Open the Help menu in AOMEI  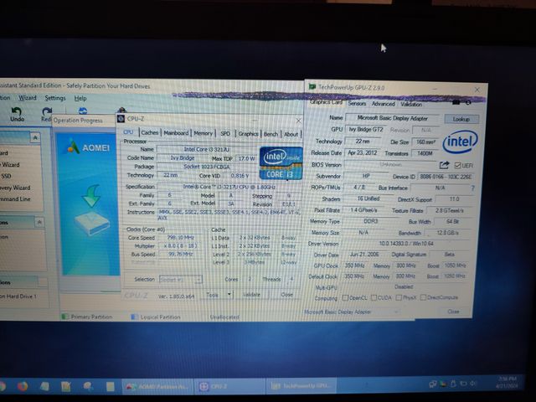(80, 99)
